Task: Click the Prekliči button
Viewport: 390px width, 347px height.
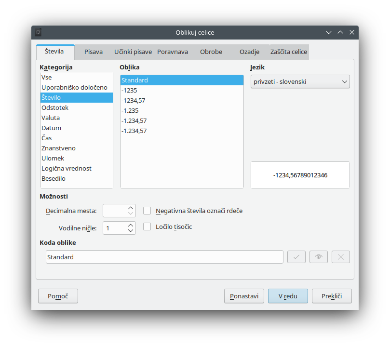Action: (332, 296)
